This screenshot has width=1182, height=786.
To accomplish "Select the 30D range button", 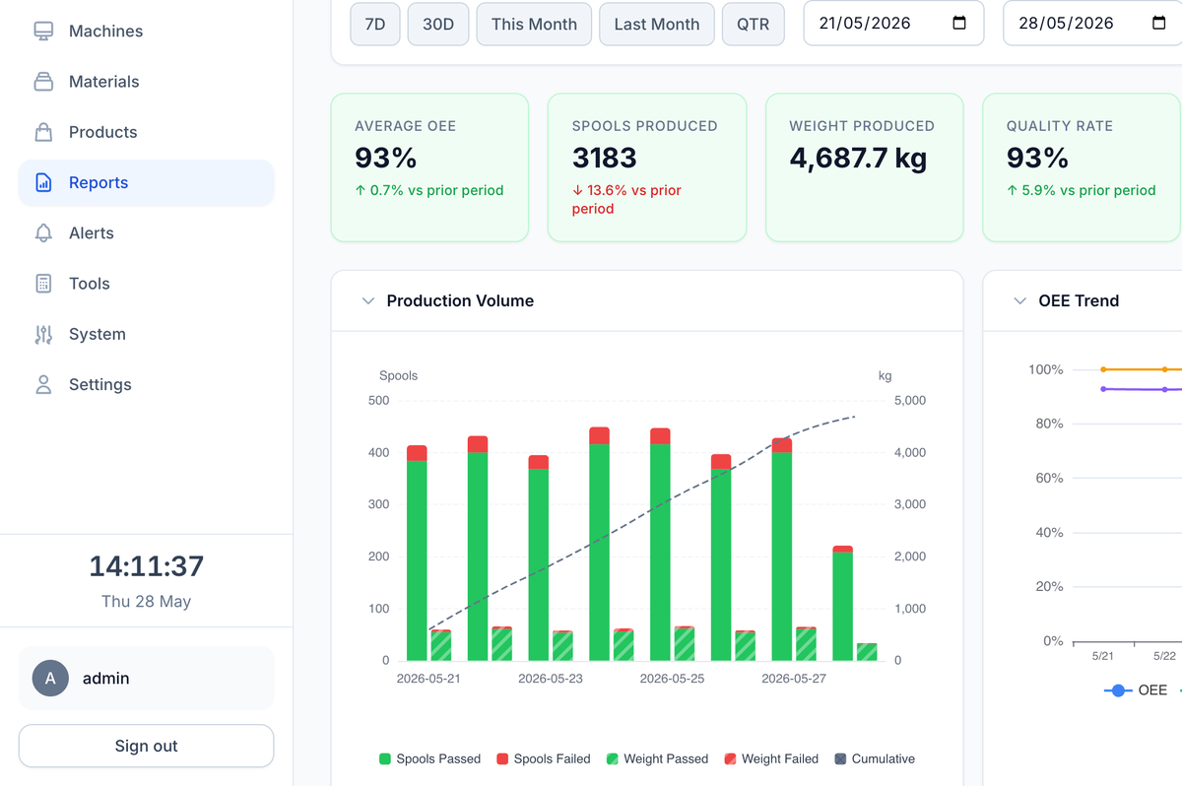I will point(438,24).
